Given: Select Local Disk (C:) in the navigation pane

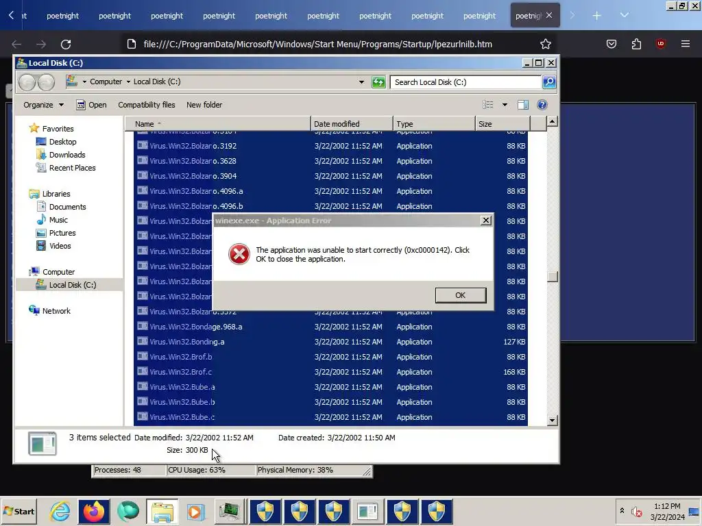Looking at the screenshot, I should coord(73,285).
